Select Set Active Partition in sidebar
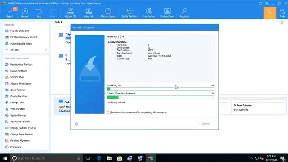The height and width of the screenshot is (162, 288). click(x=18, y=121)
